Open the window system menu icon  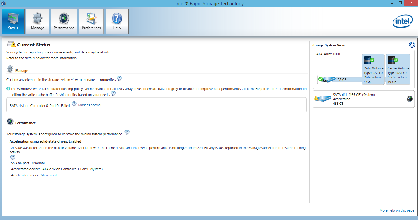point(3,3)
